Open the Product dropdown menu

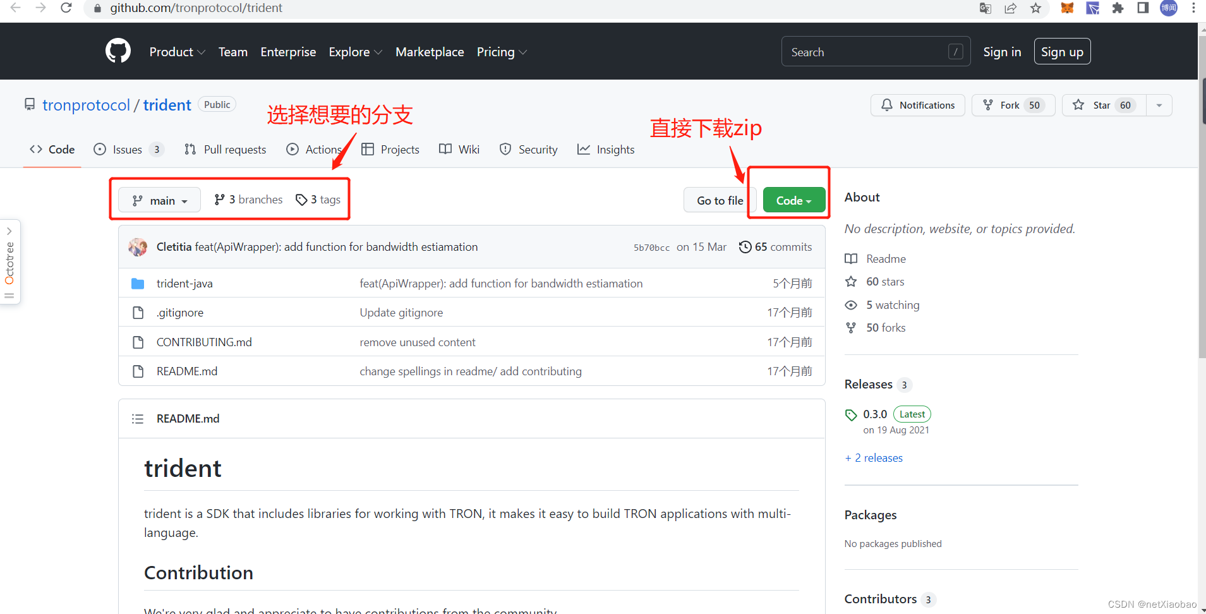pos(177,52)
